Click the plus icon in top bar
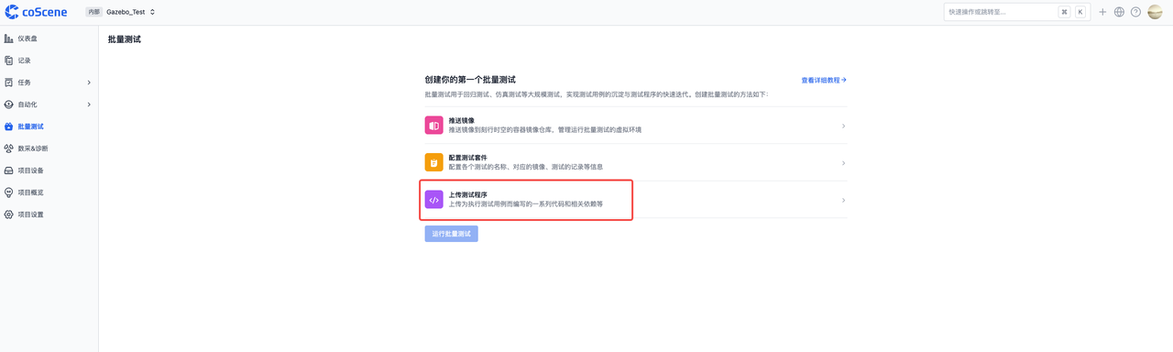This screenshot has width=1173, height=352. coord(1102,12)
